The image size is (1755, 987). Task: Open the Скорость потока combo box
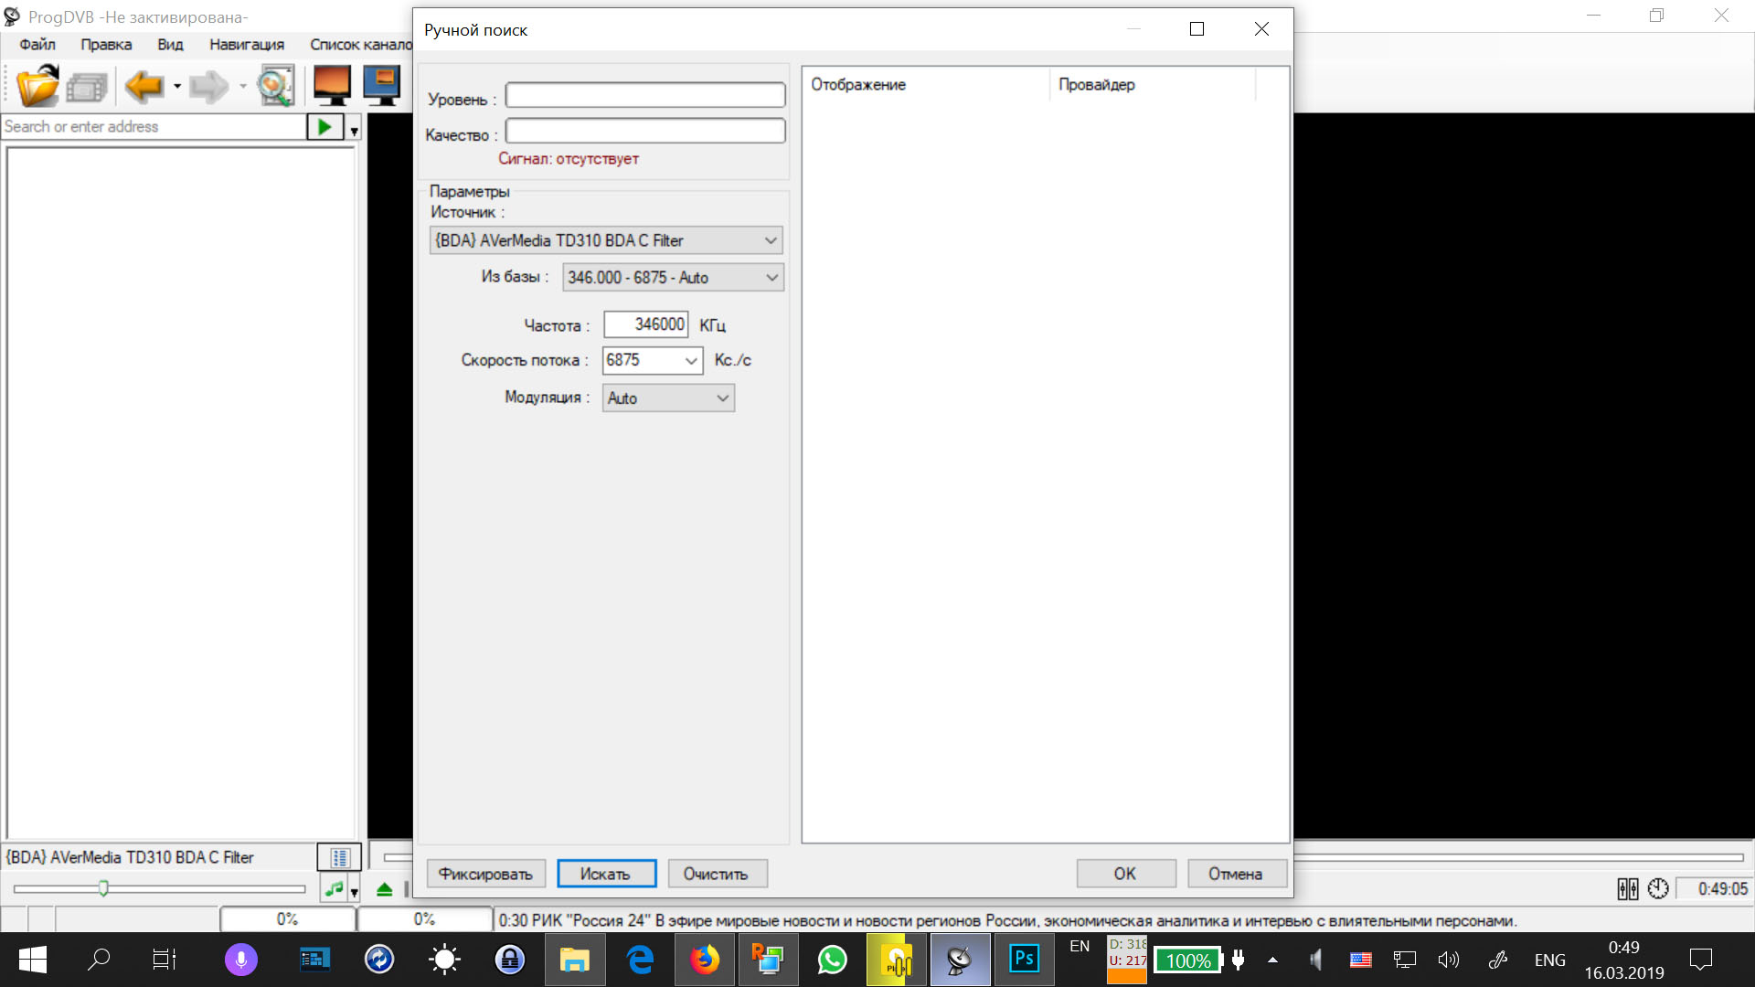coord(691,360)
